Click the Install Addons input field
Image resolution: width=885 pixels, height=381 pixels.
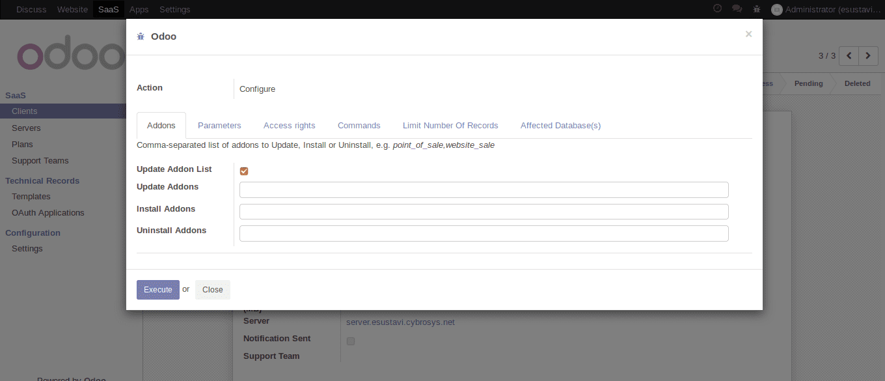pos(484,212)
